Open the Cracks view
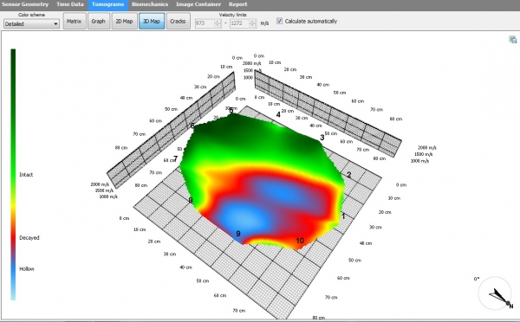The height and width of the screenshot is (322, 520). tap(178, 21)
